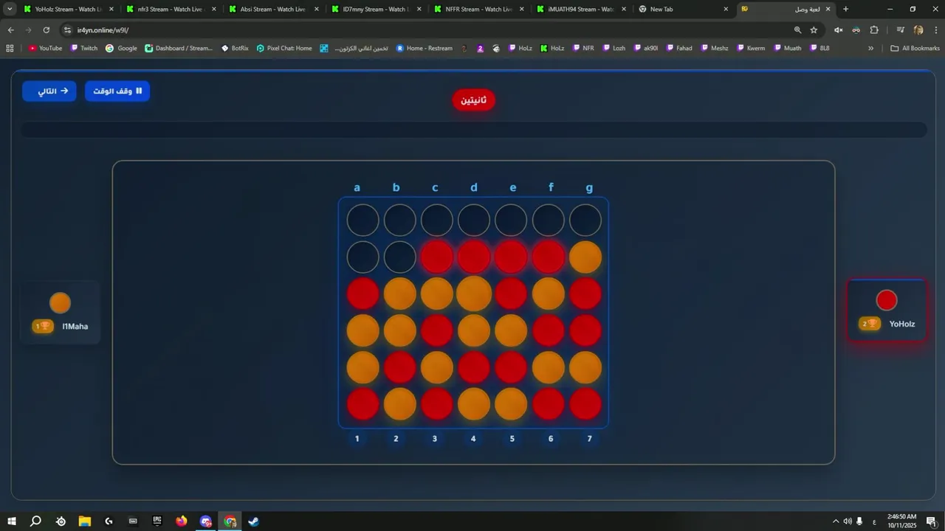This screenshot has height=531, width=945.
Task: Click I1Maha's trophy score badge
Action: point(43,326)
